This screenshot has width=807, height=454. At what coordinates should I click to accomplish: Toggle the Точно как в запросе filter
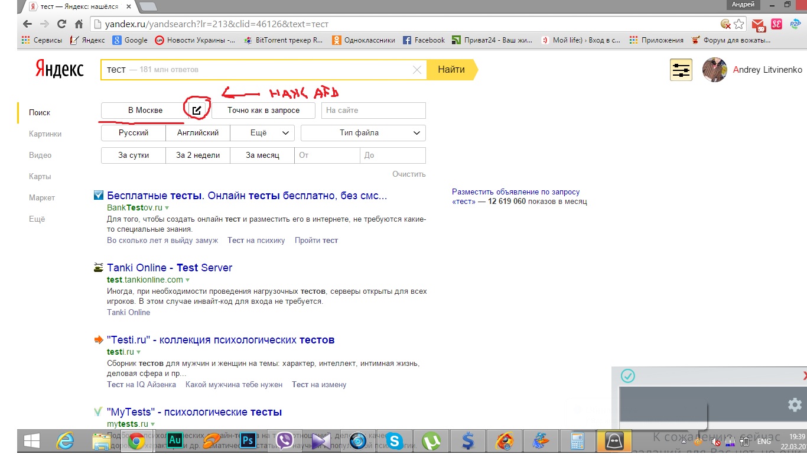click(x=263, y=110)
